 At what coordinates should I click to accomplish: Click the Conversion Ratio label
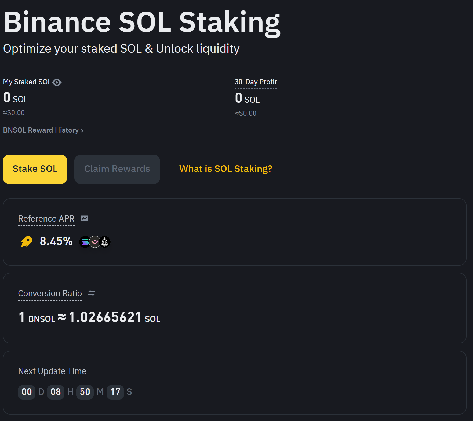50,293
